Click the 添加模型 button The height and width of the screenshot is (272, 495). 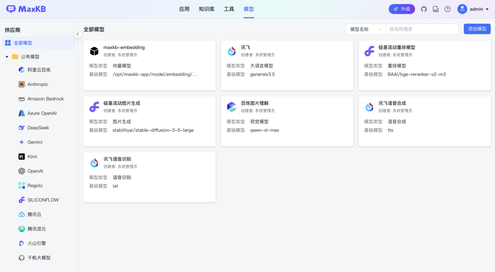[476, 28]
